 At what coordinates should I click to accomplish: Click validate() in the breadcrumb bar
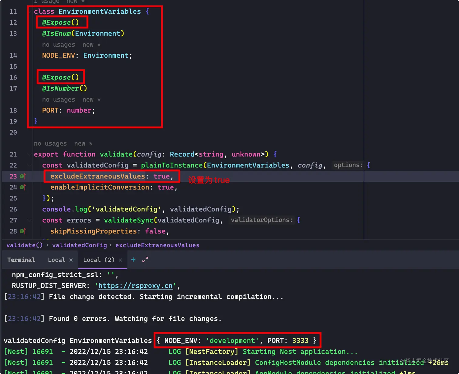pyautogui.click(x=25, y=245)
